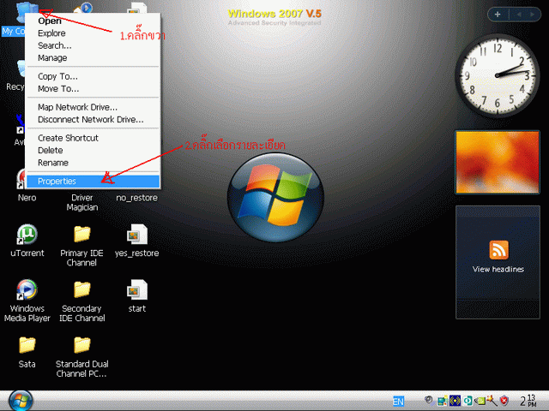Choose Copy To... in the context menu

tap(94, 76)
